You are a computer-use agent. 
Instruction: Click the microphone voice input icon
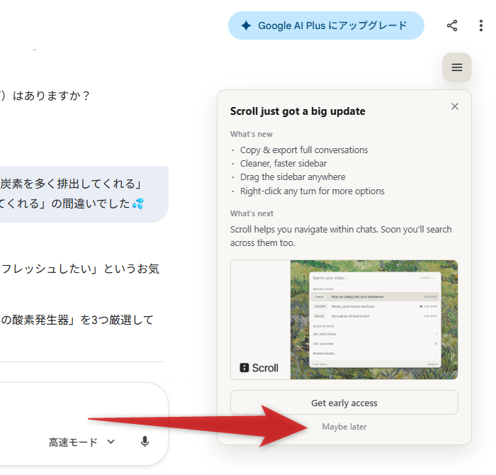145,442
